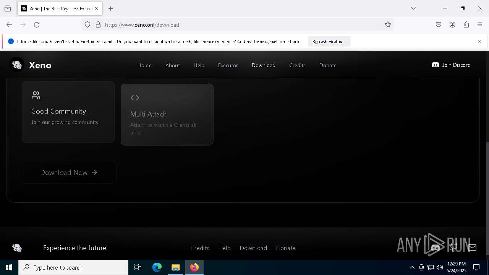
Task: Open the Windows Start menu
Action: [x=9, y=267]
